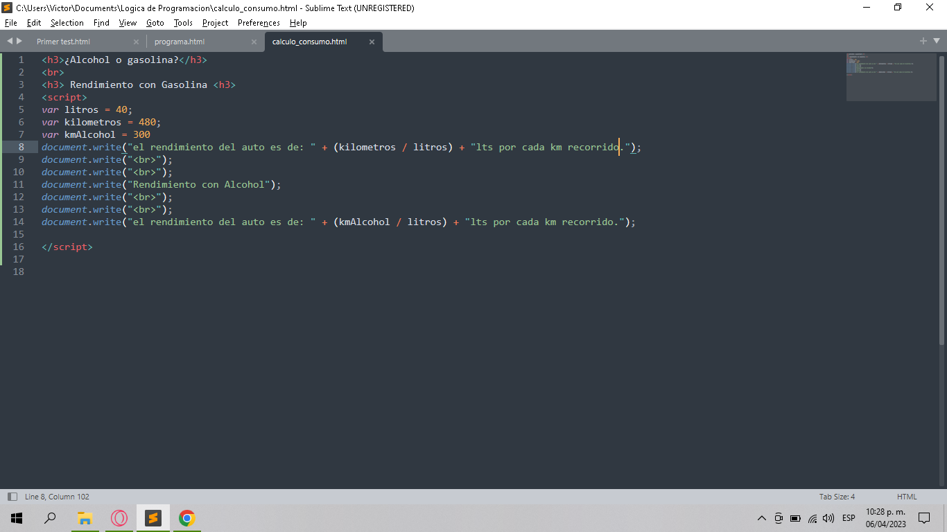Open the Selection menu
The height and width of the screenshot is (532, 947).
67,23
